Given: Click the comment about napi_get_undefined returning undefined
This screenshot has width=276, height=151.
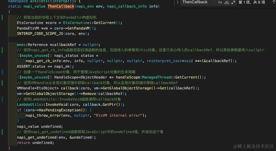Looking at the screenshot, I should [90, 132].
